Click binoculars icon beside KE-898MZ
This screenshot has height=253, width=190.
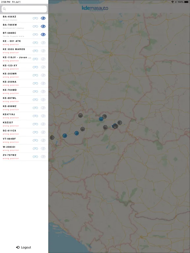click(35, 108)
